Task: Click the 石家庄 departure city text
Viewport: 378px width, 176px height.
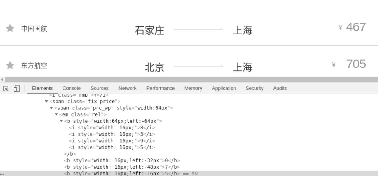Action: (149, 30)
